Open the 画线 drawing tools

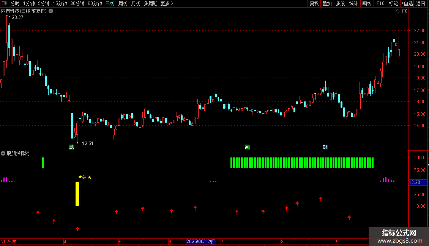pyautogui.click(x=367, y=3)
